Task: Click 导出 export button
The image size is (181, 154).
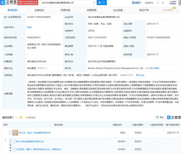Action: [x=160, y=117]
